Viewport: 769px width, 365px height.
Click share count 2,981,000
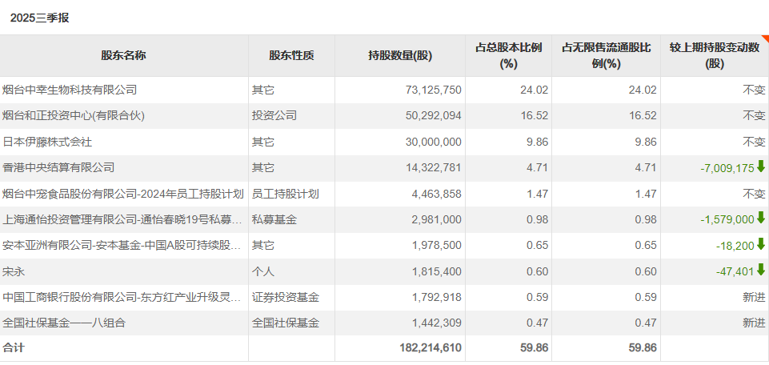[x=436, y=220]
